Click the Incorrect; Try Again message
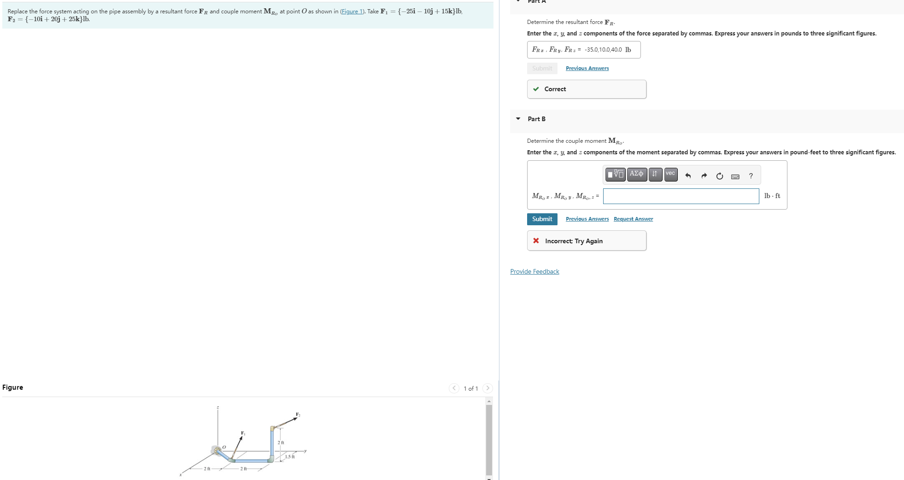Image resolution: width=904 pixels, height=480 pixels. point(587,241)
